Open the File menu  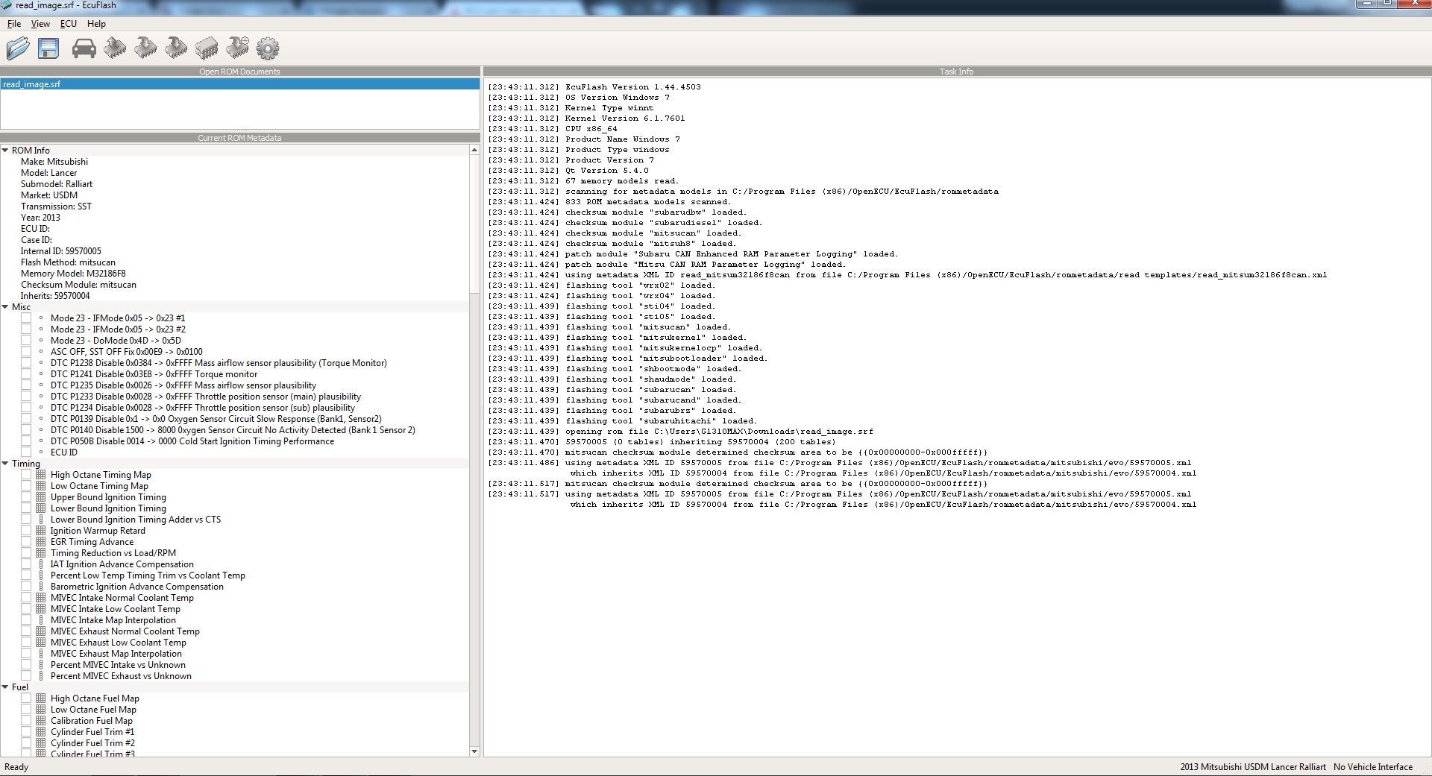(13, 24)
